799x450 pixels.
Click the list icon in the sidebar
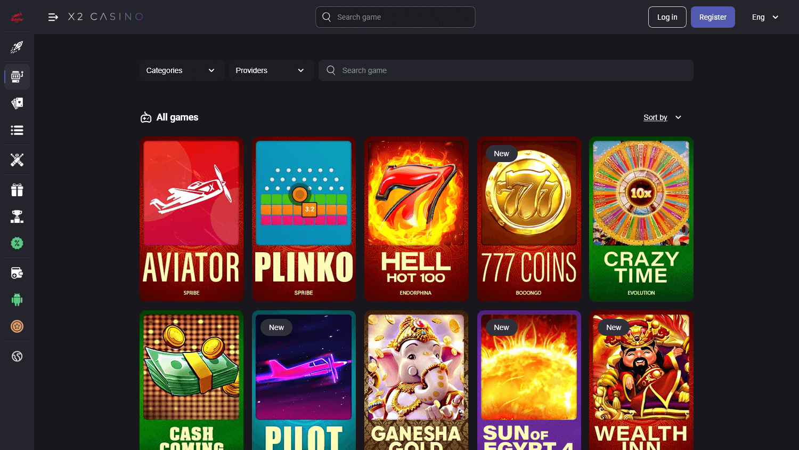pyautogui.click(x=17, y=130)
